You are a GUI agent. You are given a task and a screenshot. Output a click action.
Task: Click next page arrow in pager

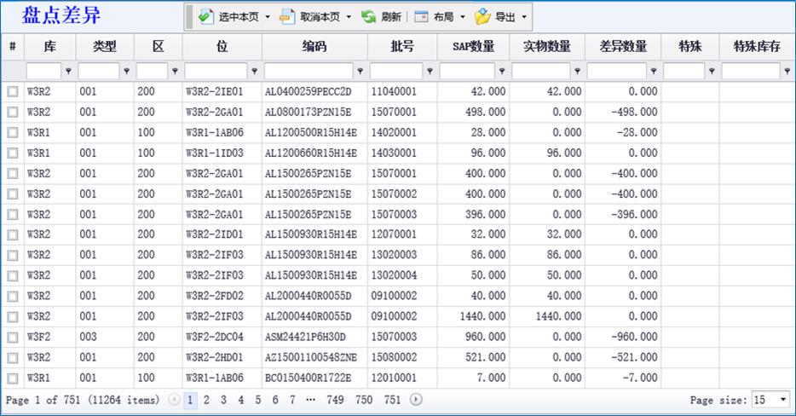click(x=416, y=399)
